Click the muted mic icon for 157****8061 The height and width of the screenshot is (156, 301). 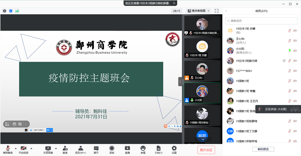click(290, 71)
